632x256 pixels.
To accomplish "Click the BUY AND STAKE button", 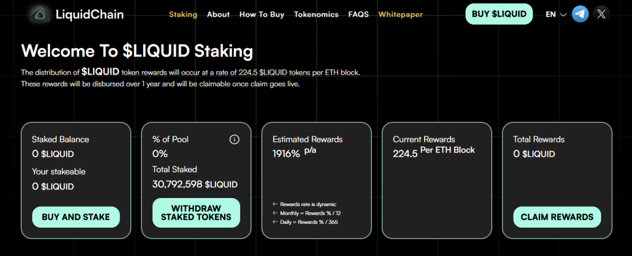I will [76, 217].
